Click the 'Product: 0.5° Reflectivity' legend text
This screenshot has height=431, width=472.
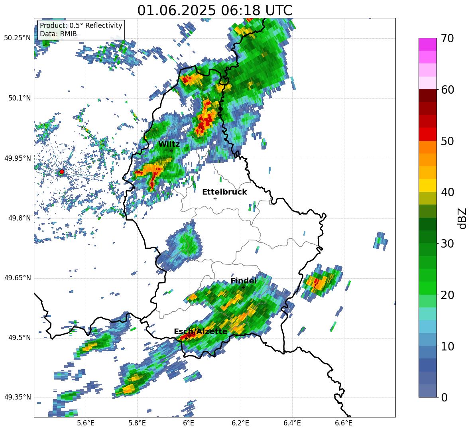point(81,26)
